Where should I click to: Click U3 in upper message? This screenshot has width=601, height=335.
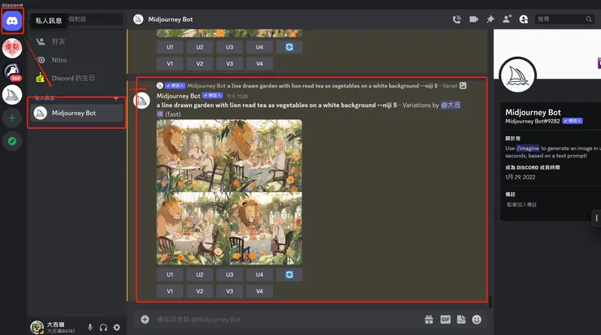pyautogui.click(x=230, y=47)
